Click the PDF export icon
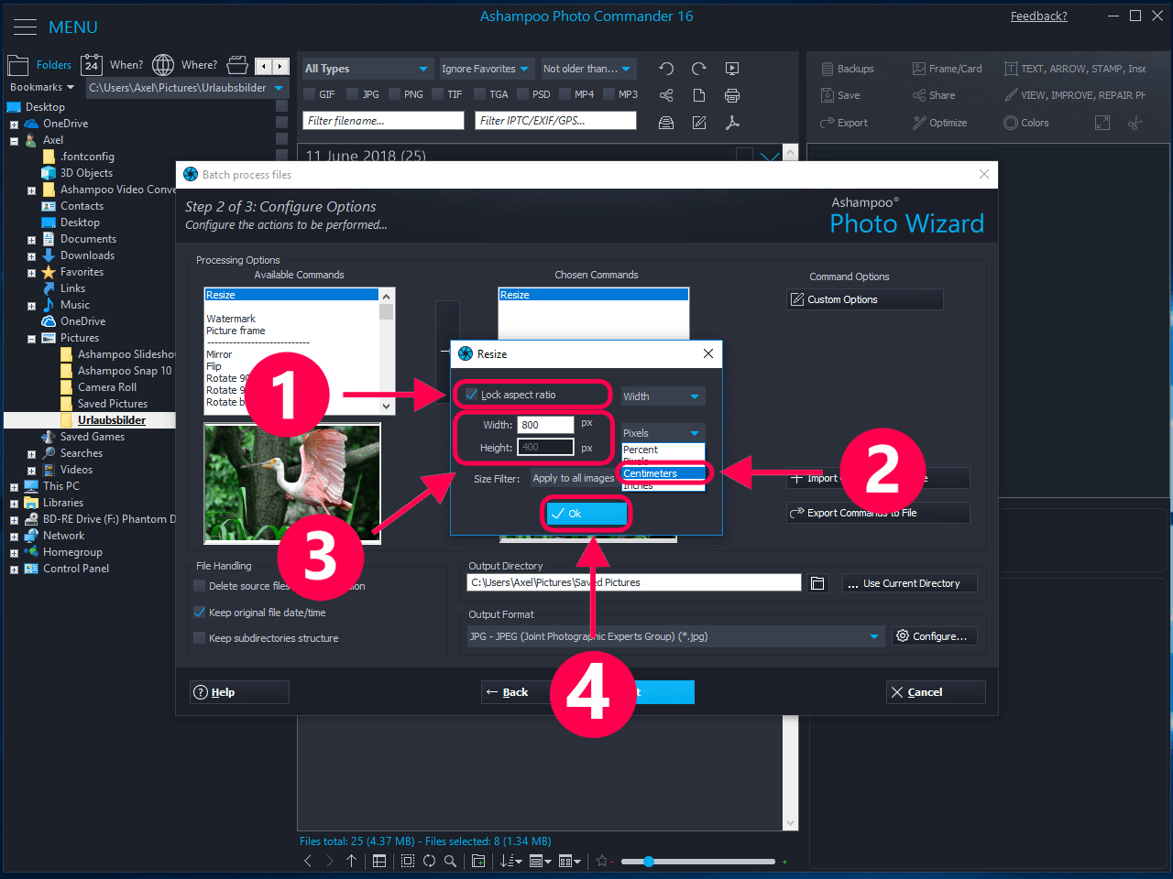Image resolution: width=1173 pixels, height=879 pixels. click(732, 123)
